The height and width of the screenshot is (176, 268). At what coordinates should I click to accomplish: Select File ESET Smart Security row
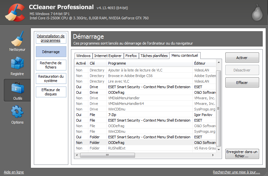click(x=145, y=120)
